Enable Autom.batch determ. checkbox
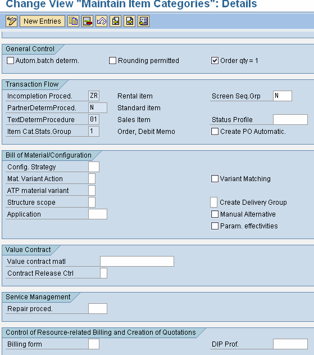 tap(11, 61)
